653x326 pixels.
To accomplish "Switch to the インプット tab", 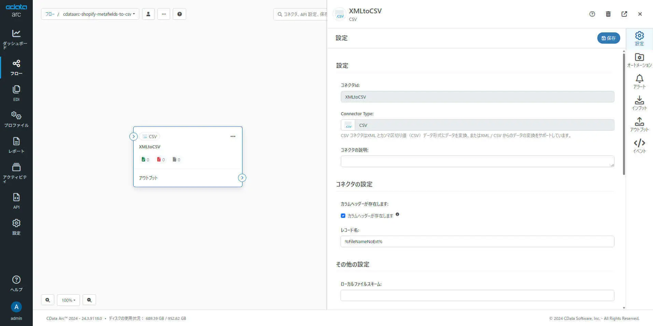I will tap(639, 103).
